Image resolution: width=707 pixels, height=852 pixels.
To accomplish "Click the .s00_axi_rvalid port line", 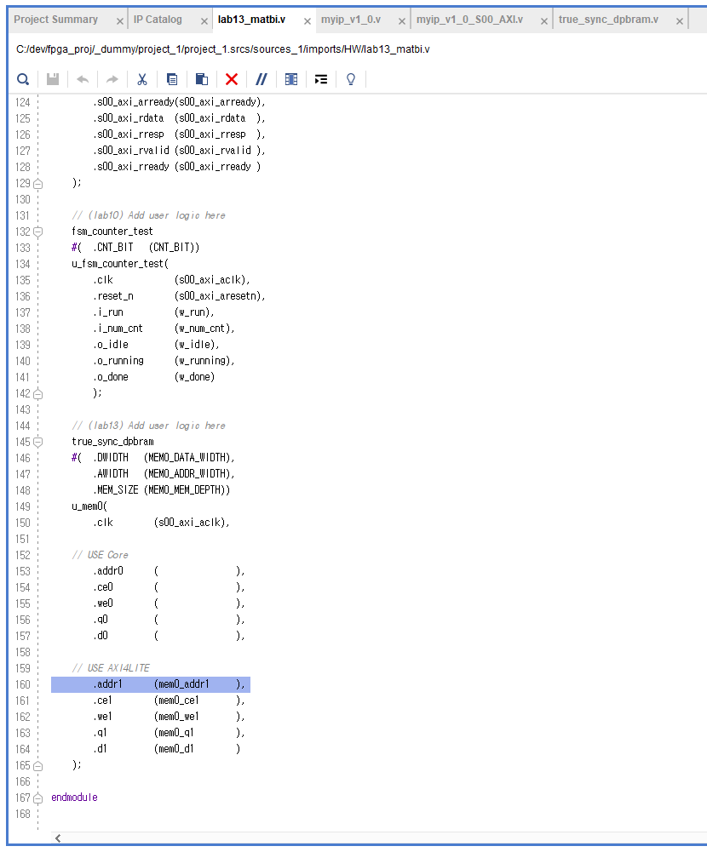I will (179, 151).
